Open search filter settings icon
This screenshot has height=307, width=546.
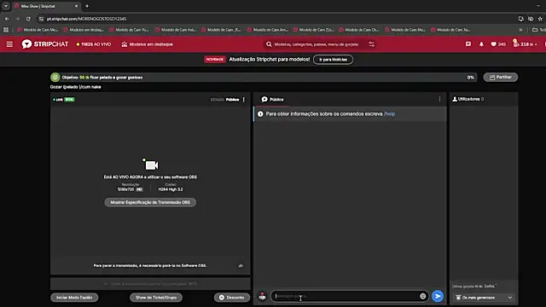point(372,44)
